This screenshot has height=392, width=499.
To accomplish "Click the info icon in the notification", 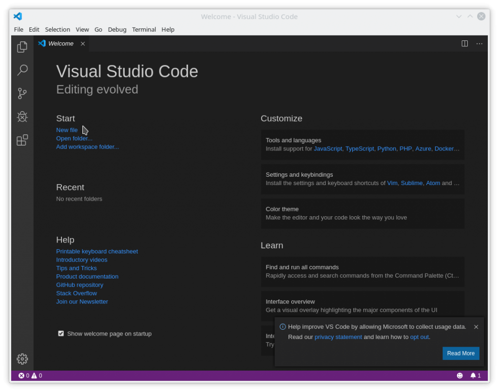I will (x=283, y=327).
